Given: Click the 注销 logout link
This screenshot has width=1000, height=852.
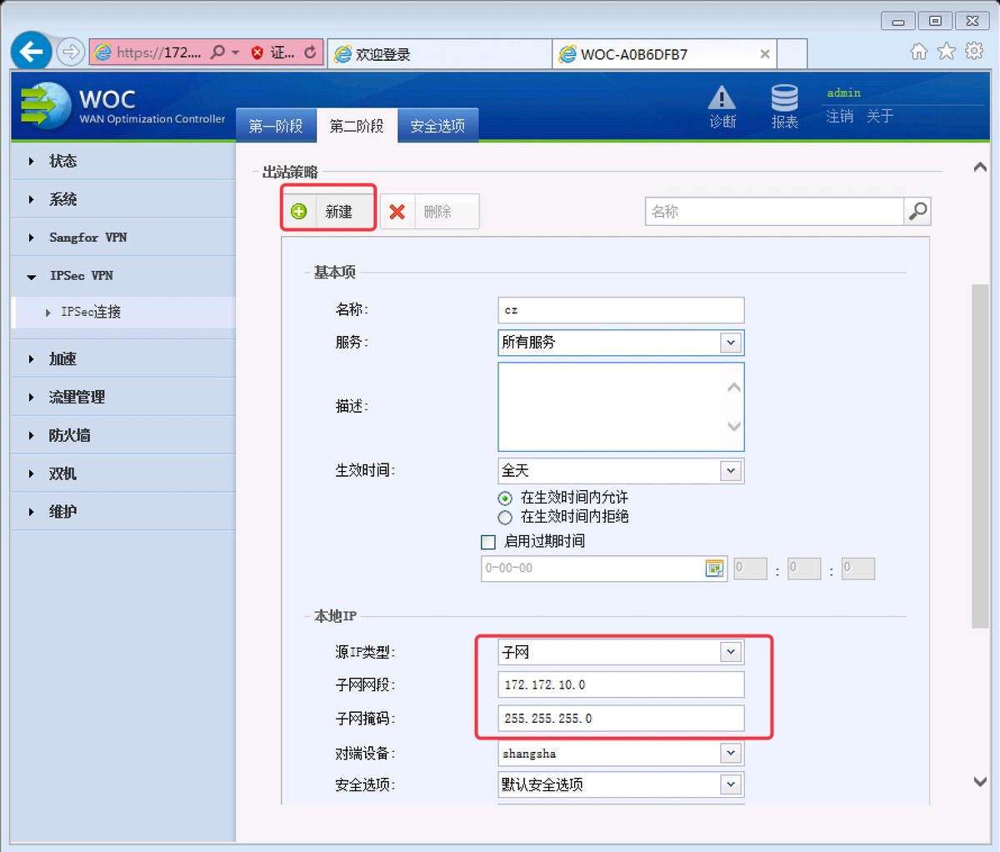Looking at the screenshot, I should (838, 117).
